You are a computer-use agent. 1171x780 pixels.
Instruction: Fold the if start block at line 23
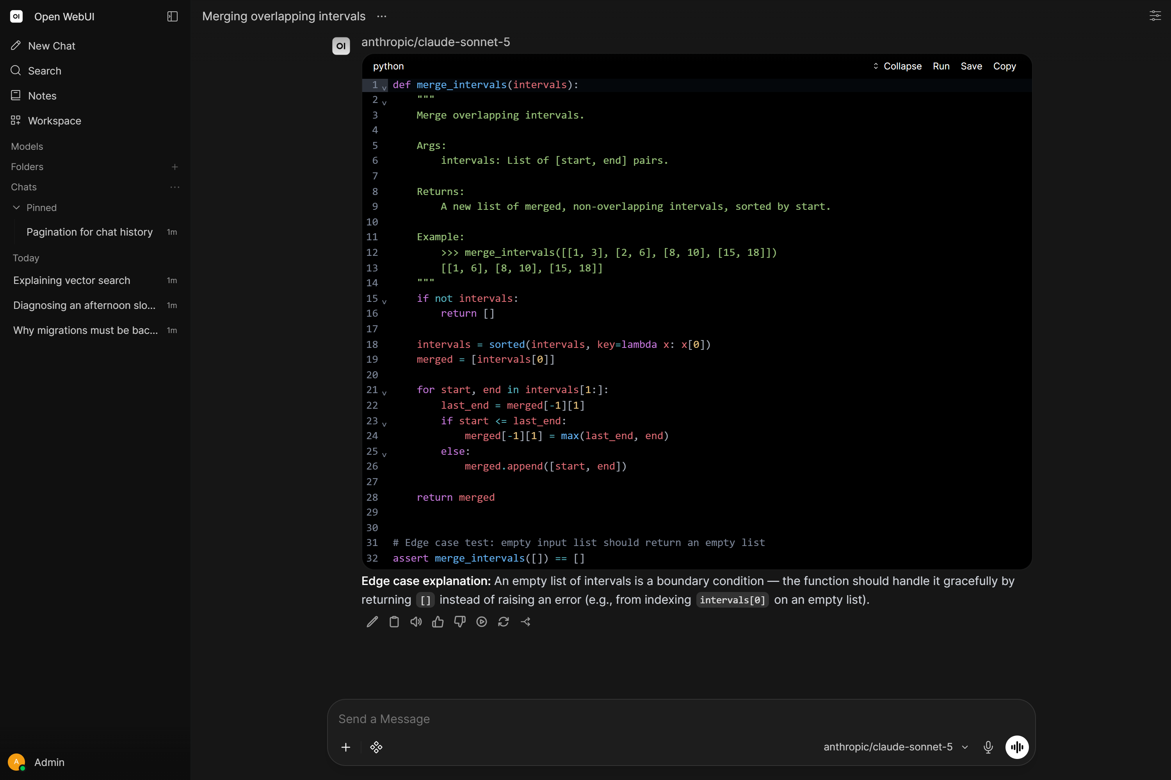point(384,424)
